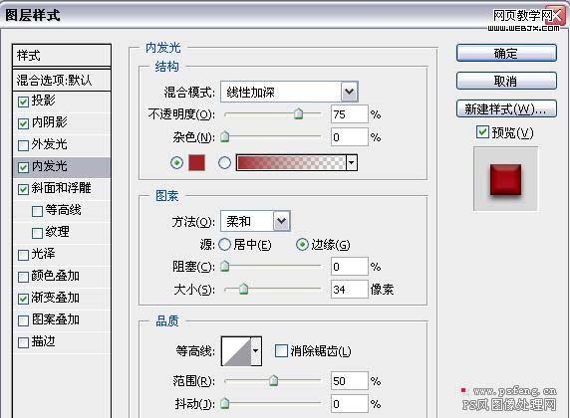This screenshot has width=570, height=418.
Task: Select 混合选项:默认 in the styles list
Action: point(62,80)
